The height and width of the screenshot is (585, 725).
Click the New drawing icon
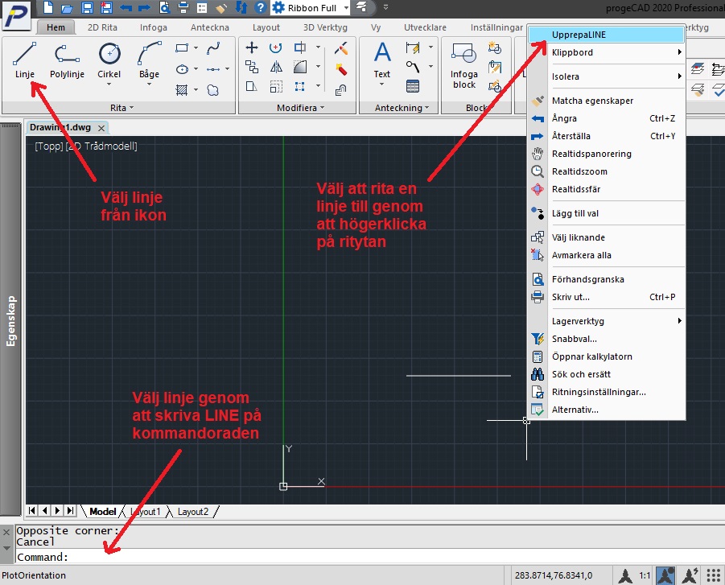[x=48, y=7]
